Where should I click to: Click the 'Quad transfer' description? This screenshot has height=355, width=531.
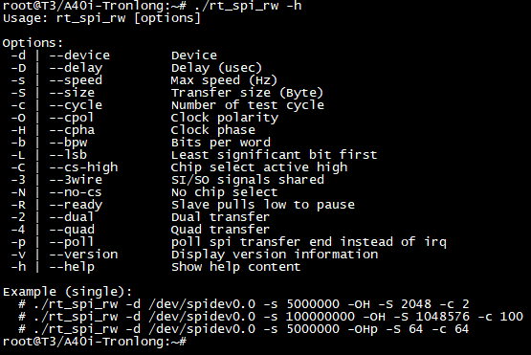pyautogui.click(x=220, y=230)
